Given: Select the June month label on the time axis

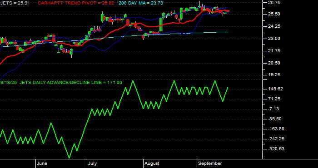Looking at the screenshot, I should (x=42, y=163).
